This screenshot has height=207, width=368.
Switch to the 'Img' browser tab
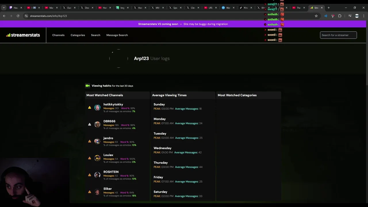(122, 8)
